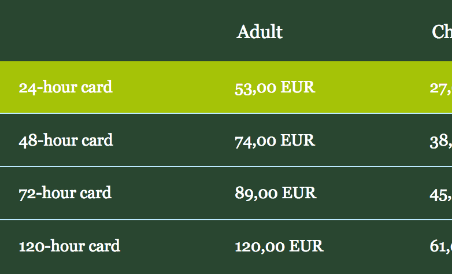Image resolution: width=452 pixels, height=274 pixels.
Task: Select the 48-hour card row label
Action: (x=66, y=140)
